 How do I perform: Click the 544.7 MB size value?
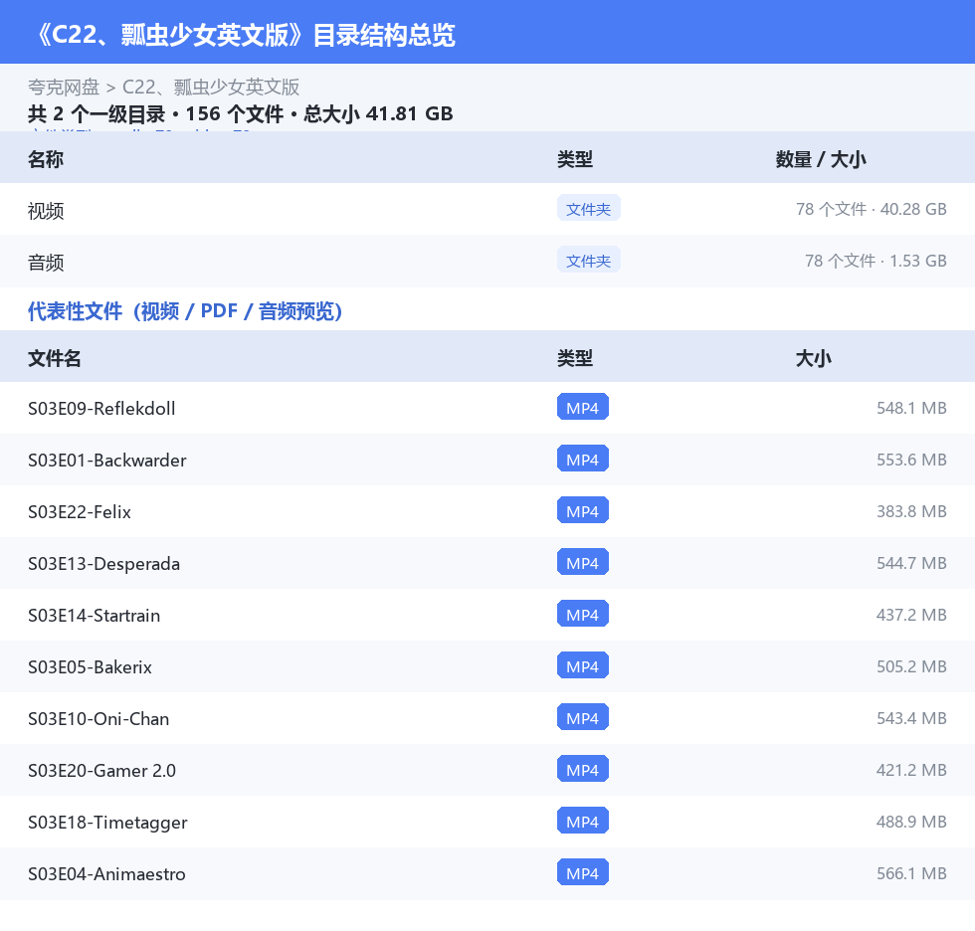click(x=911, y=563)
